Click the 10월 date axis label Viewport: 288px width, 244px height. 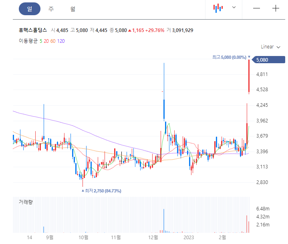pyautogui.click(x=83, y=237)
